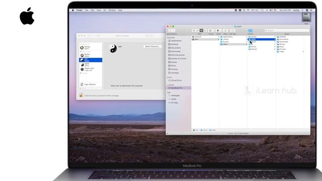Expand the Groups disclosure triangle in user list
The image size is (322, 181).
(81, 73)
